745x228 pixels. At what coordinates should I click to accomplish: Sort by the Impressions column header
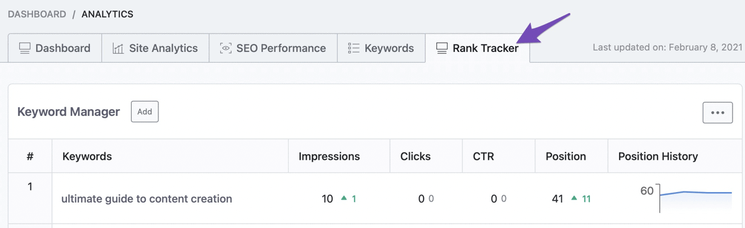329,156
